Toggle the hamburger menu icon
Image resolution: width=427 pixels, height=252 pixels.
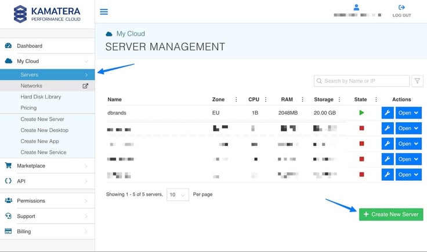[104, 12]
